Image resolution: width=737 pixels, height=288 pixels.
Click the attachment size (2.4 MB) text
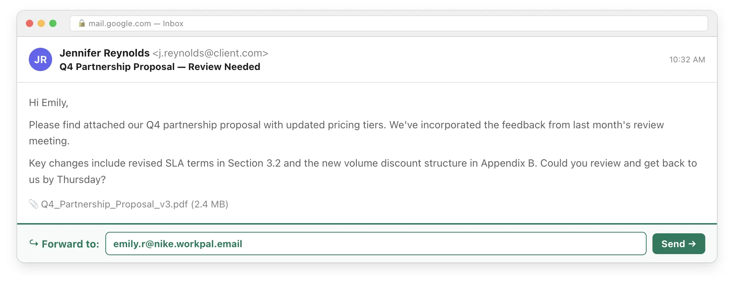pyautogui.click(x=210, y=204)
